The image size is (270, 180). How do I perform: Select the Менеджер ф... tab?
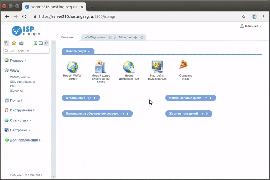click(x=129, y=37)
